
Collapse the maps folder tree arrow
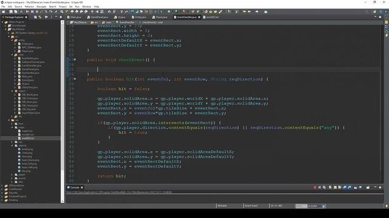coord(12,127)
